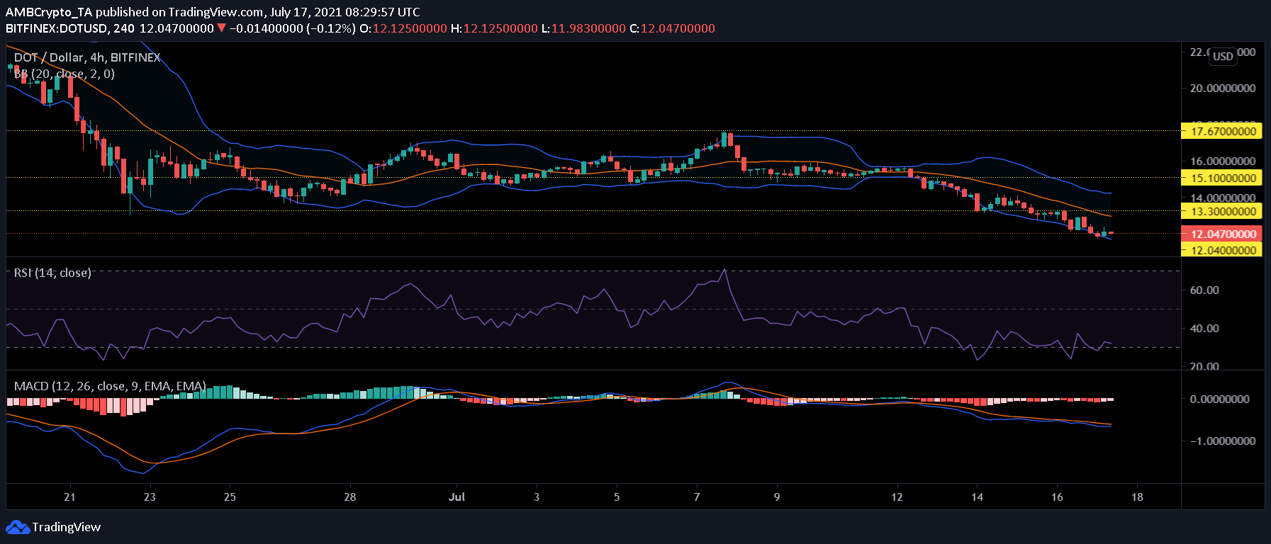
Task: Click the '21' date label on time axis
Action: [69, 497]
